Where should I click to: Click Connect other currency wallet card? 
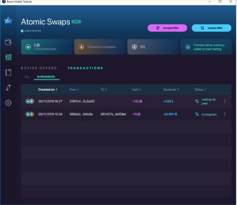click(x=206, y=47)
